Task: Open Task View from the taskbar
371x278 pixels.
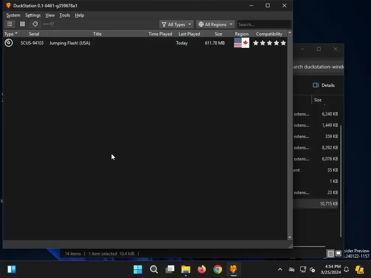Action: point(170,269)
